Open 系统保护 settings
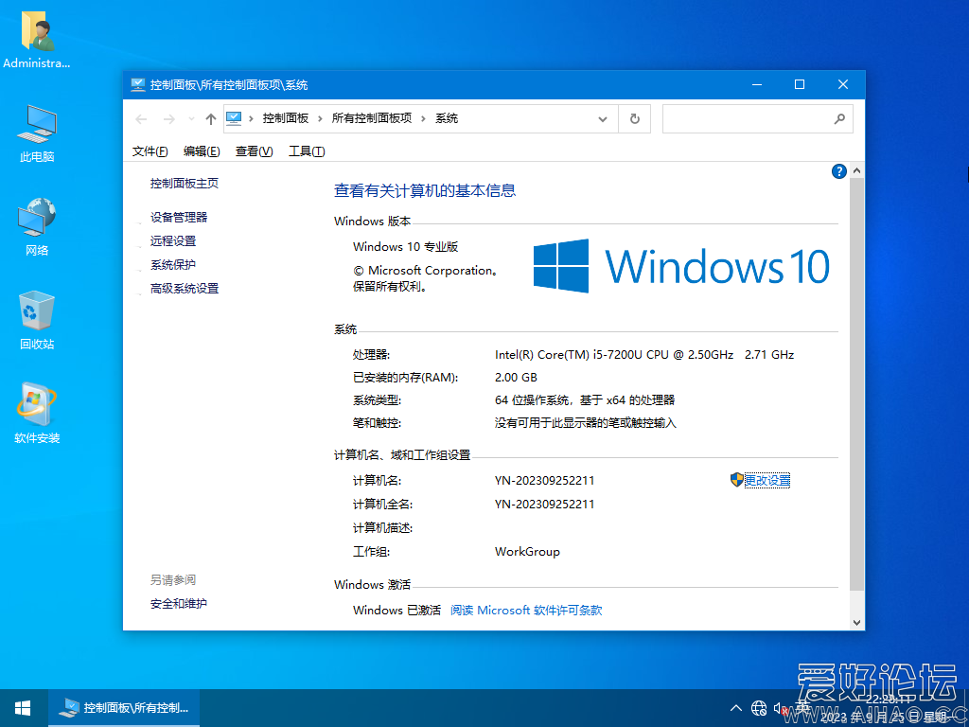Viewport: 969px width, 727px height. (x=171, y=262)
